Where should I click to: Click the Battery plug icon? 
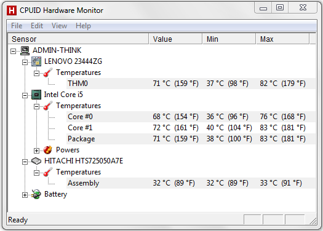click(36, 194)
